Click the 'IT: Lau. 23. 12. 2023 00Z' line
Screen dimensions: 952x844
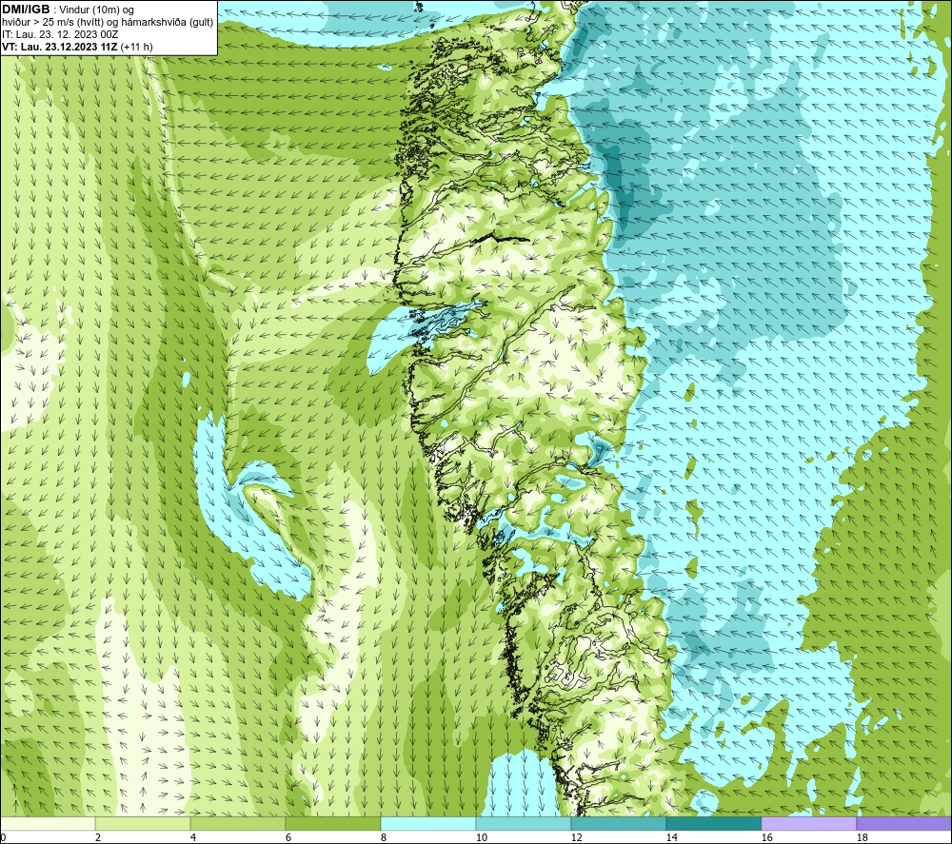[60, 34]
